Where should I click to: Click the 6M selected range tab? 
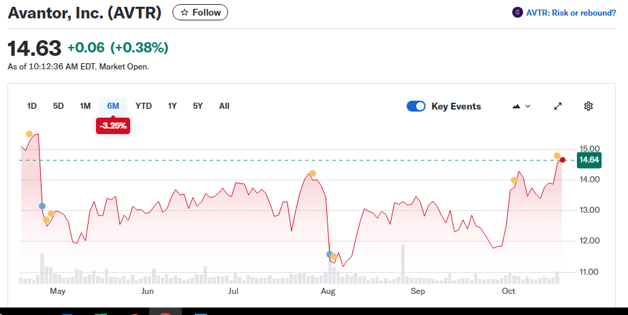113,106
